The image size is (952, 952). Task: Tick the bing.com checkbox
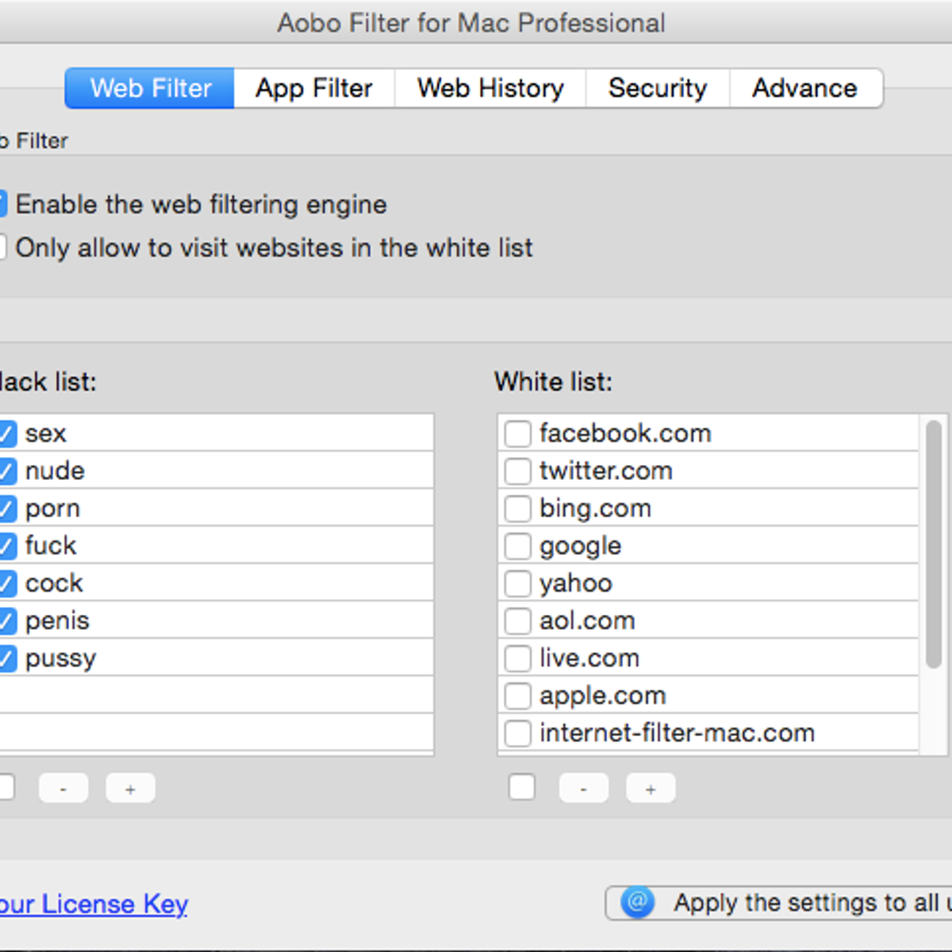[518, 509]
